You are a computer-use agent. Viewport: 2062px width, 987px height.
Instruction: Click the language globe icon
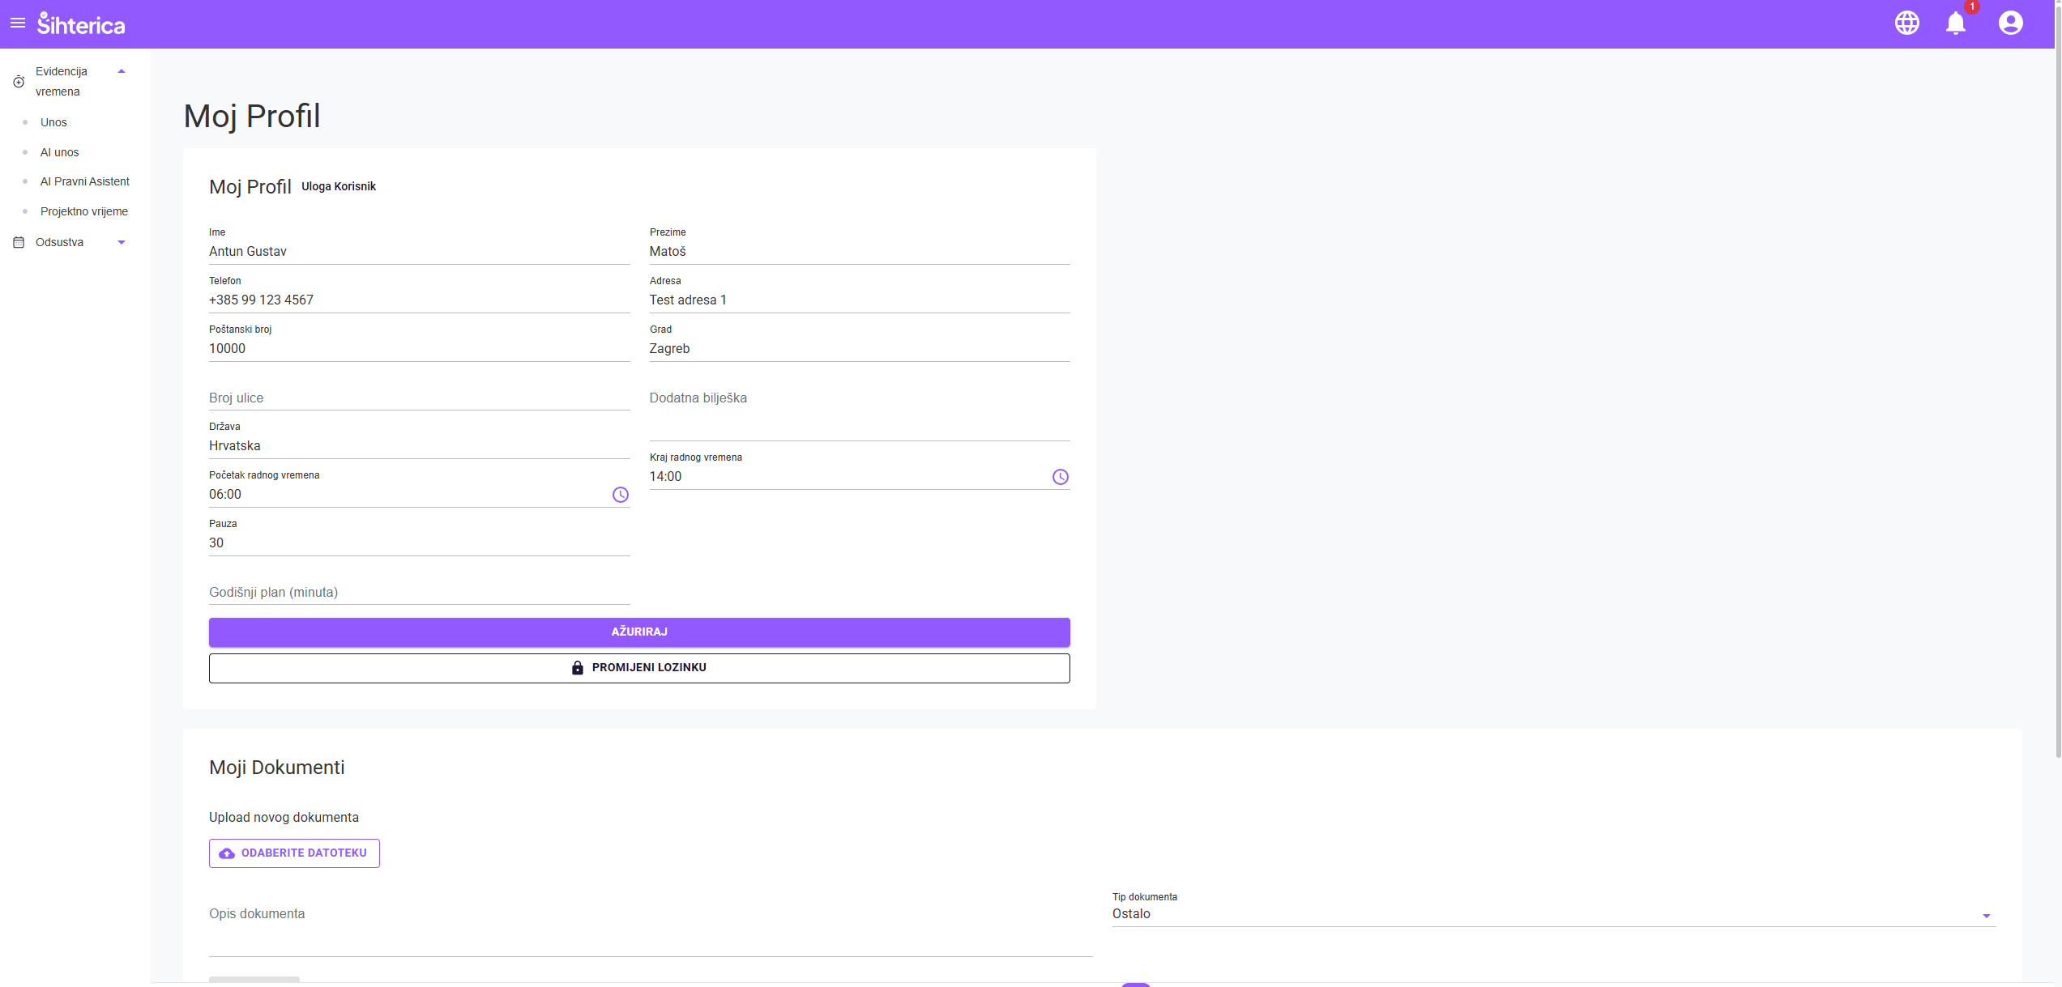coord(1906,23)
